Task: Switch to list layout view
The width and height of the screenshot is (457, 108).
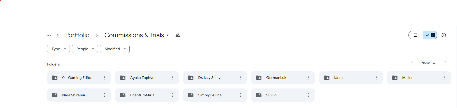Action: click(x=416, y=35)
